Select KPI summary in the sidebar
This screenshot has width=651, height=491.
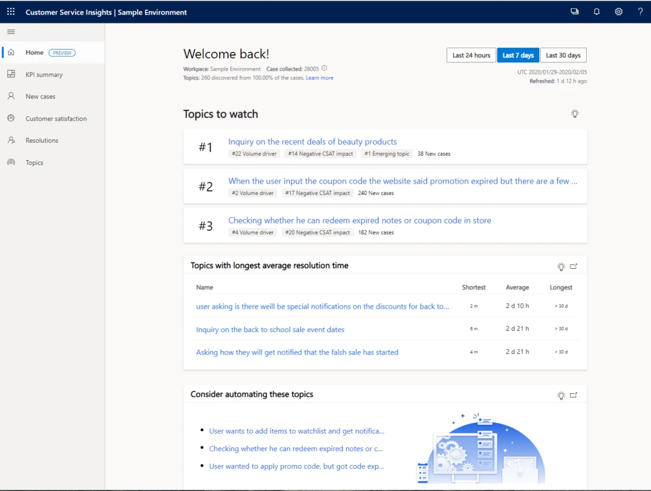pyautogui.click(x=46, y=74)
